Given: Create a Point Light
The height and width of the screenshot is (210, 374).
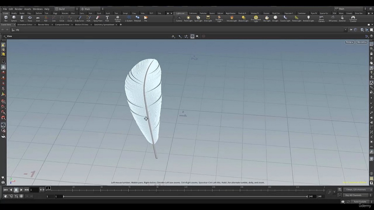Looking at the screenshot, I should (x=188, y=19).
